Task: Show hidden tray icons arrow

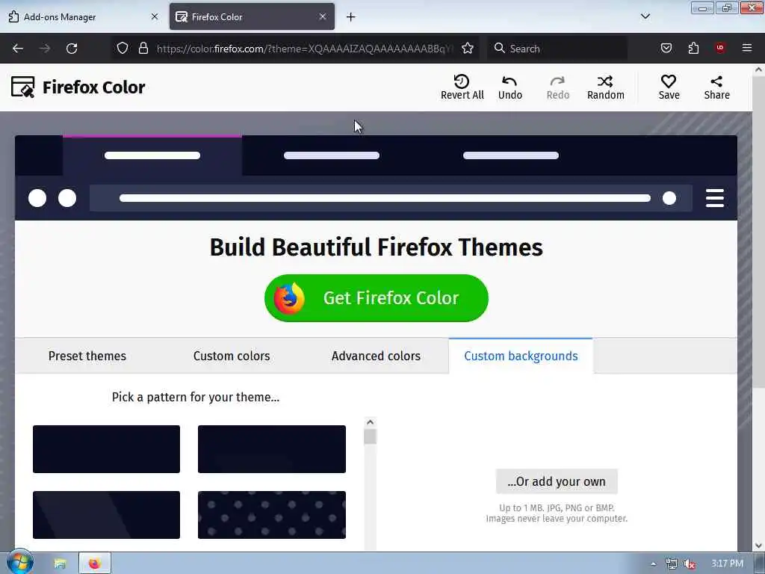Action: coord(653,564)
